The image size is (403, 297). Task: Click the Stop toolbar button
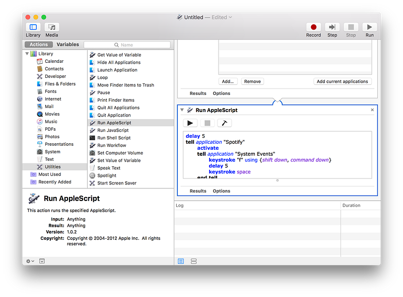tap(351, 27)
